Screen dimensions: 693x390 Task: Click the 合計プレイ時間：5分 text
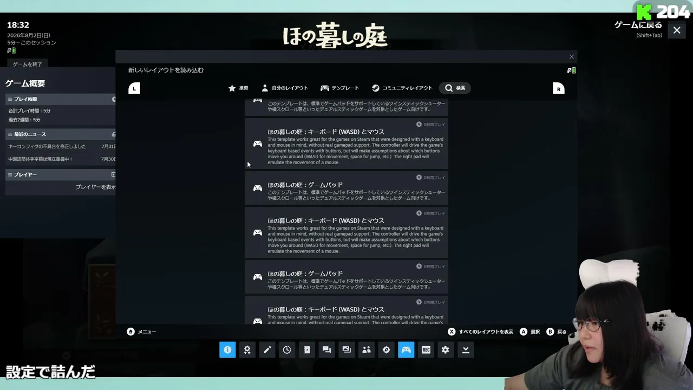tap(29, 111)
